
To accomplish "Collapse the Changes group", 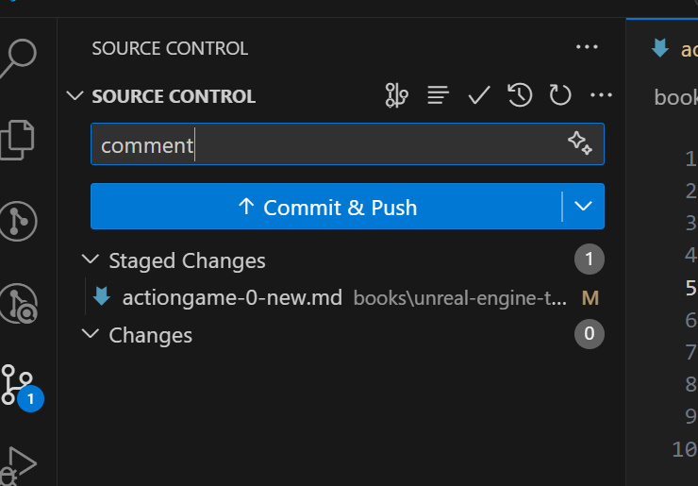I will click(x=91, y=334).
